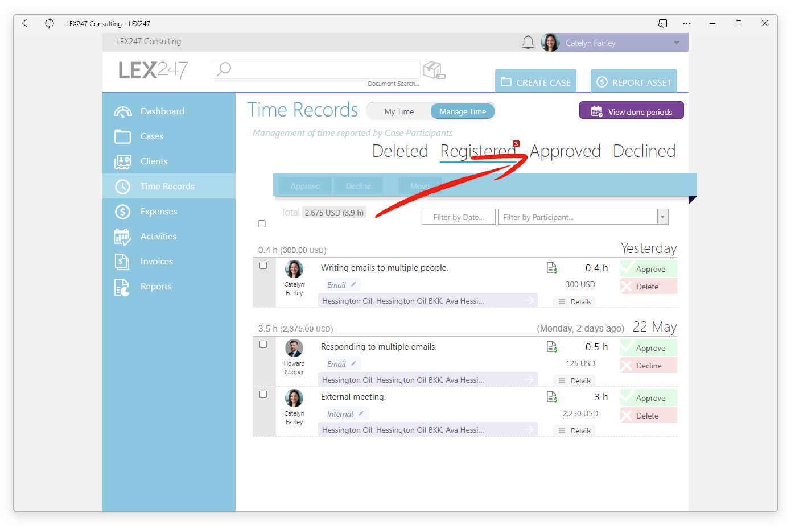Open the Dashboard gauge icon
The height and width of the screenshot is (526, 791).
tap(122, 111)
